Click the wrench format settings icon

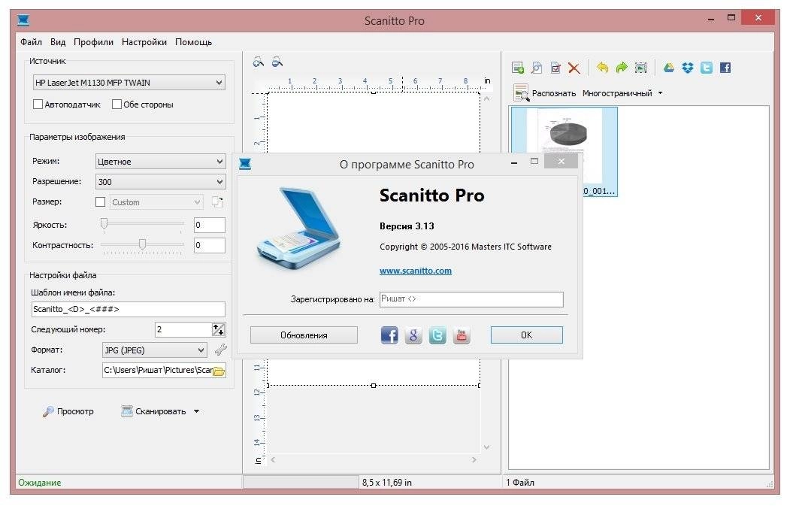[x=220, y=350]
